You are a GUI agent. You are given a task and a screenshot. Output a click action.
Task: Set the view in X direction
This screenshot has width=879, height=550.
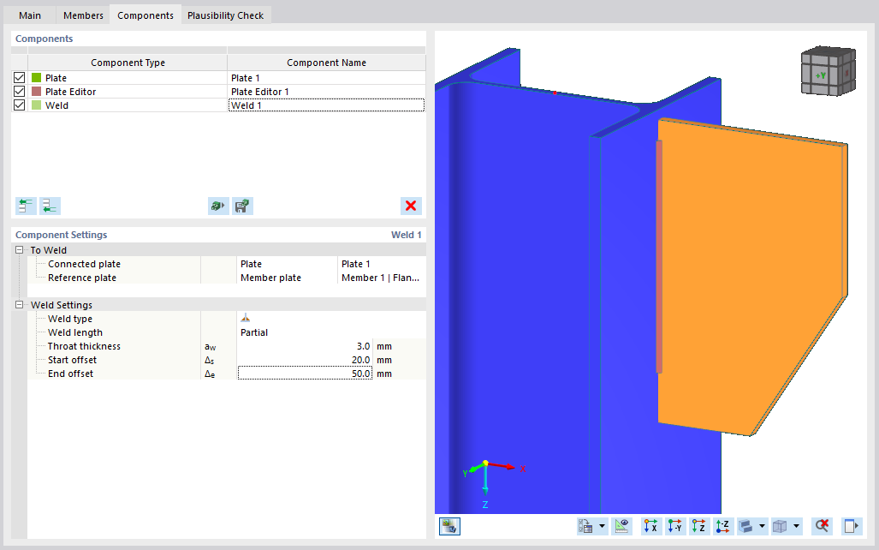[x=650, y=526]
